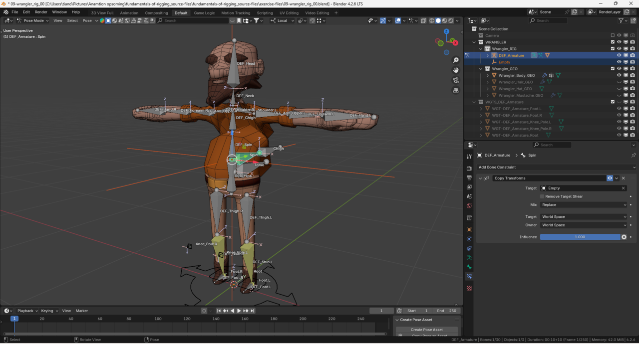Toggle camera view icon in viewport
This screenshot has height=344, width=639.
[x=456, y=80]
